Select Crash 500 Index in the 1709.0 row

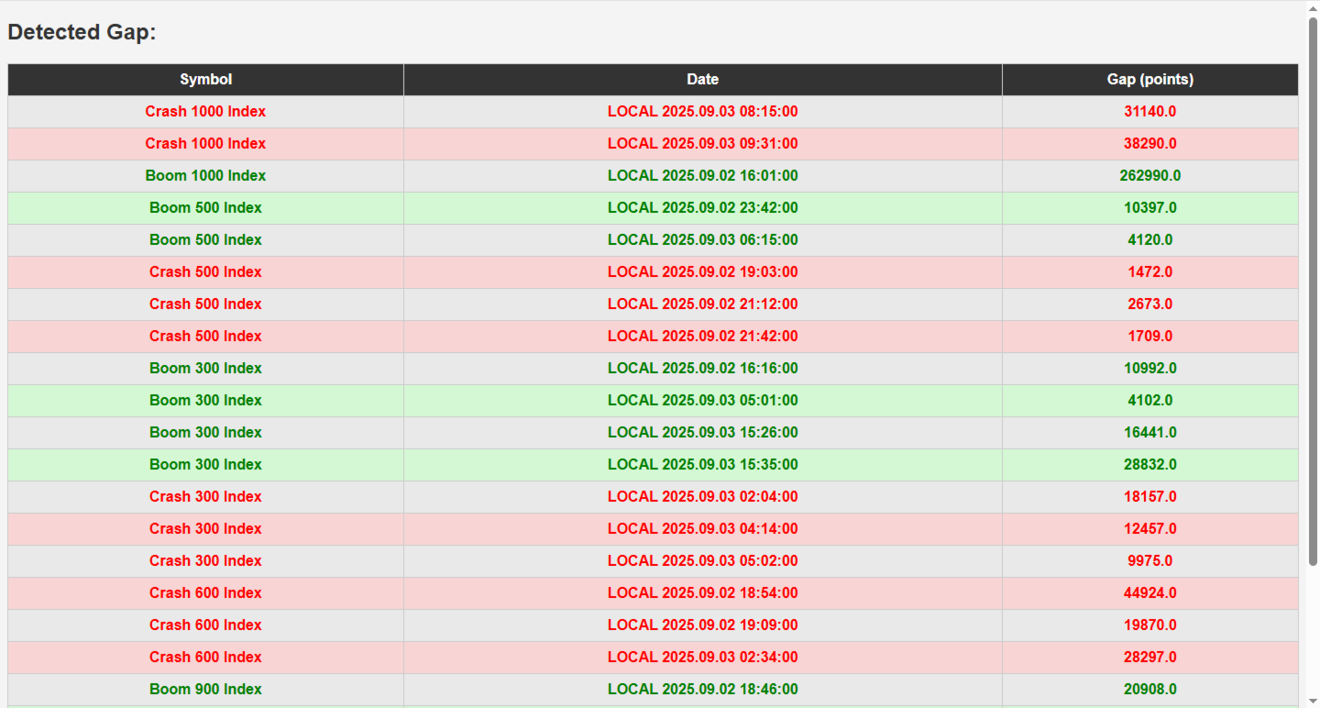coord(205,337)
